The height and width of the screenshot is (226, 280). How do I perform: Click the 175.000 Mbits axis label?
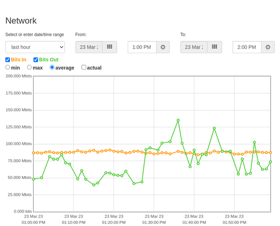(18, 93)
